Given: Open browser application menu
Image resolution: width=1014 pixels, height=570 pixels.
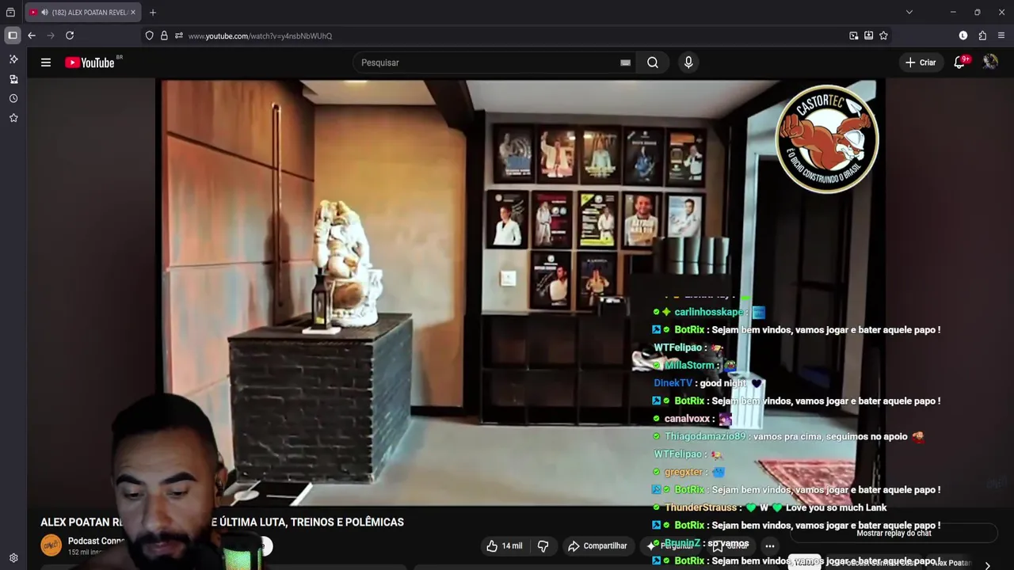Looking at the screenshot, I should coord(1001,36).
